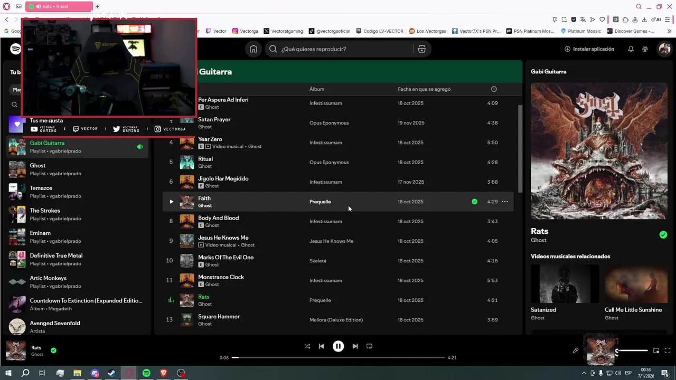Enter full screen player mode
This screenshot has width=676, height=380.
coord(668,350)
